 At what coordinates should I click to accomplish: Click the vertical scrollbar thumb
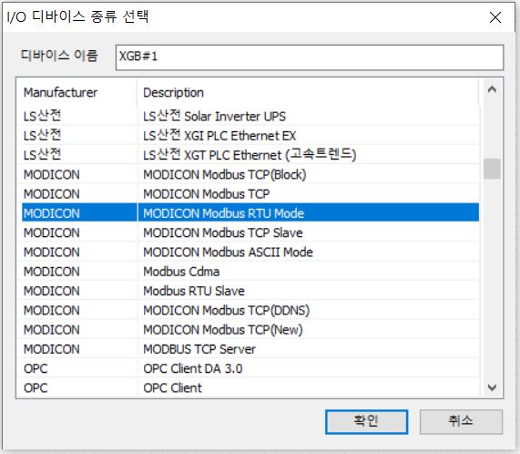pos(492,169)
